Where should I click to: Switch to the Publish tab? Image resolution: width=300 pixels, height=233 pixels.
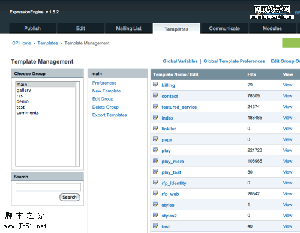[x=32, y=28]
